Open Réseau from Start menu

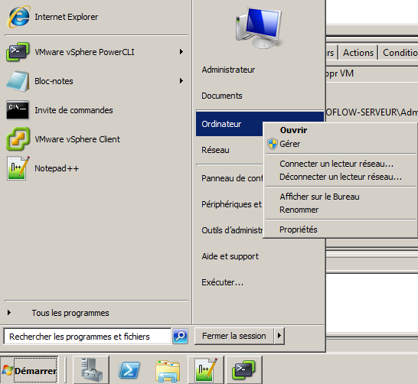[x=229, y=150]
